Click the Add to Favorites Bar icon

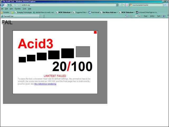[x=12, y=12]
